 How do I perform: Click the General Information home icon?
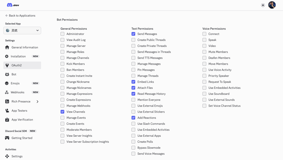pos(7,47)
